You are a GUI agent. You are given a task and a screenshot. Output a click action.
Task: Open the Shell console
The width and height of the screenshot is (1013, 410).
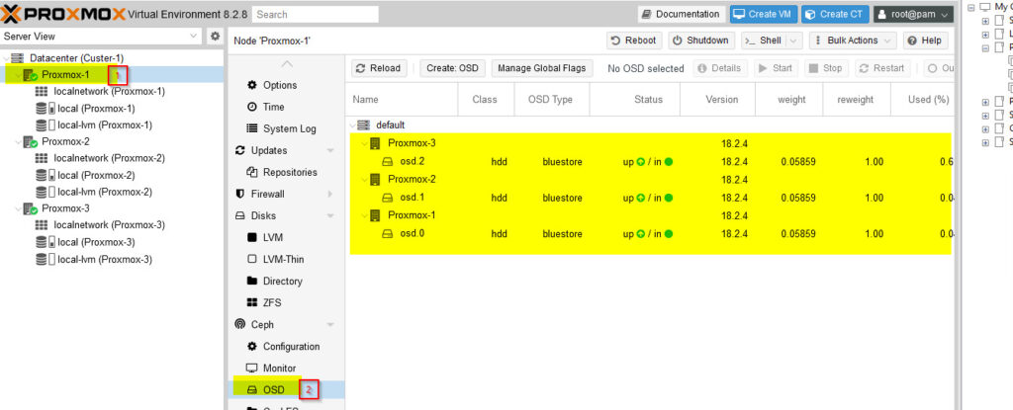764,41
